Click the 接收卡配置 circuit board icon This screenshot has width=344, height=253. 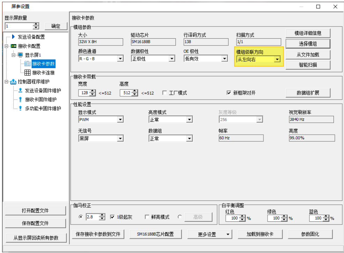click(x=14, y=46)
